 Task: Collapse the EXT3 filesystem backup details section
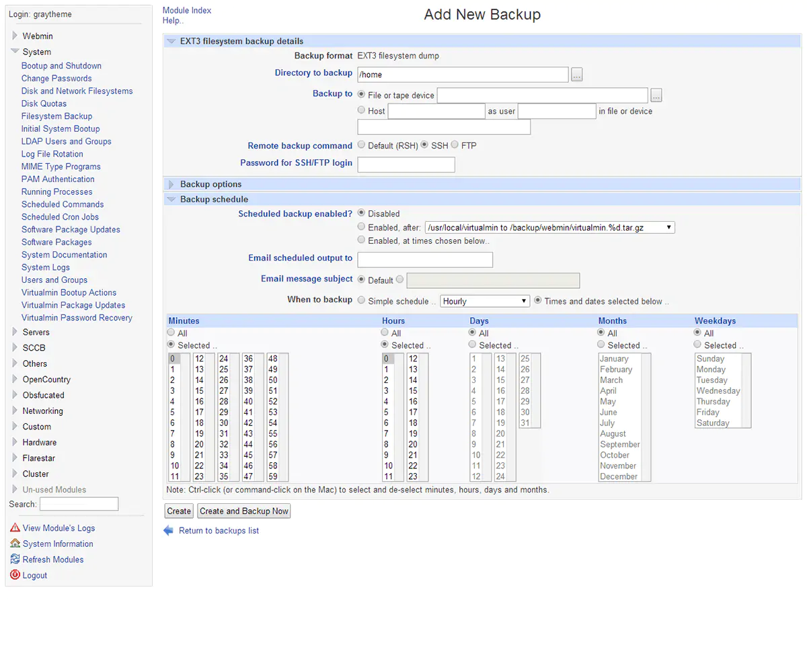click(x=171, y=41)
